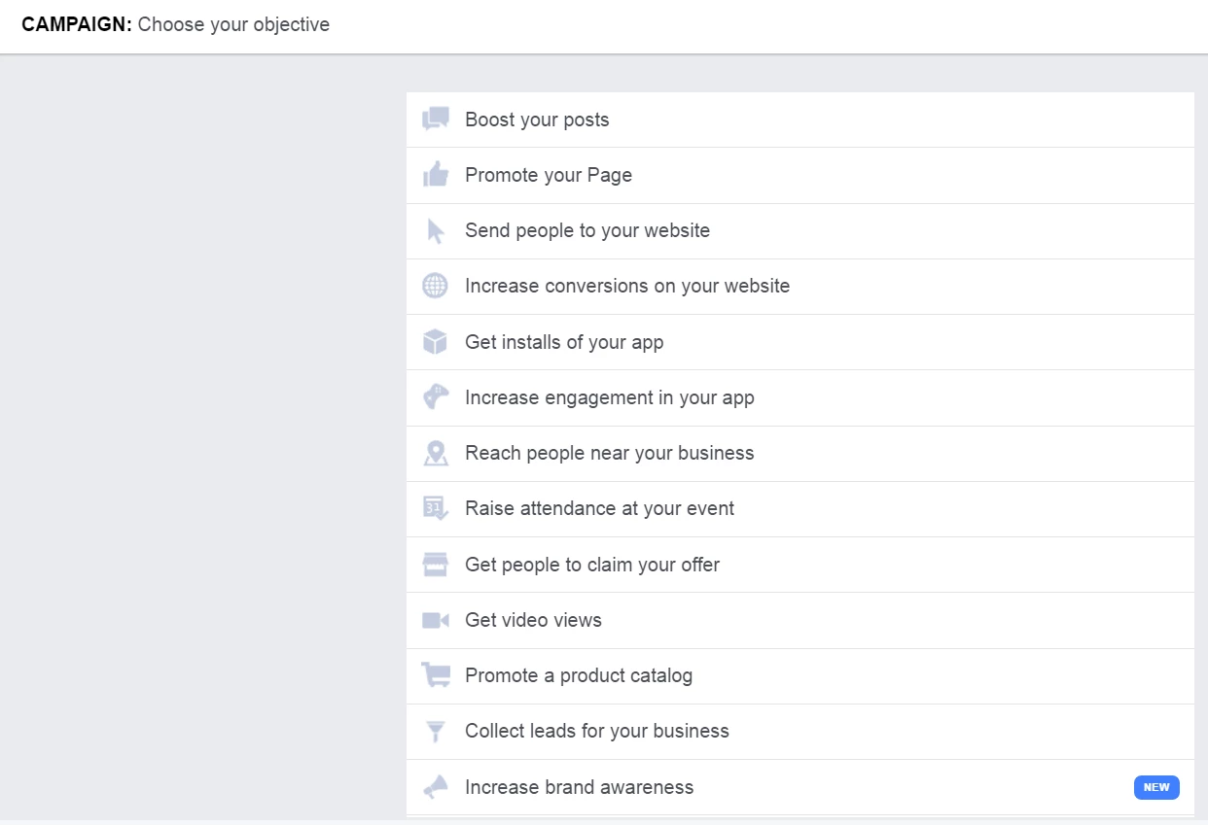The height and width of the screenshot is (825, 1208).
Task: Choose the Increase brand awareness objective
Action: (579, 786)
